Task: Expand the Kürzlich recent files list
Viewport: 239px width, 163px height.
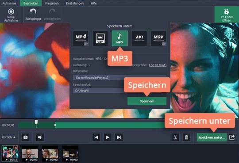Action: 8,137
